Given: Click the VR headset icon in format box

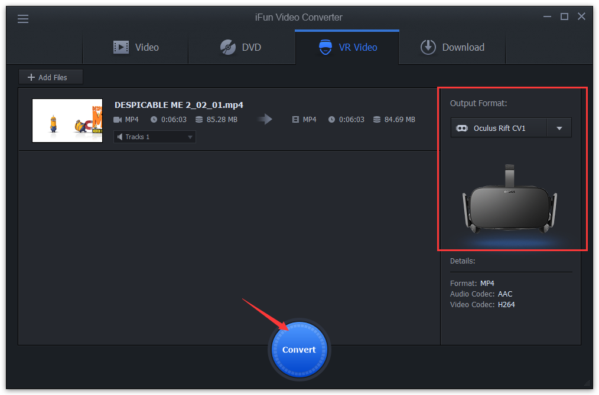Looking at the screenshot, I should click(462, 128).
